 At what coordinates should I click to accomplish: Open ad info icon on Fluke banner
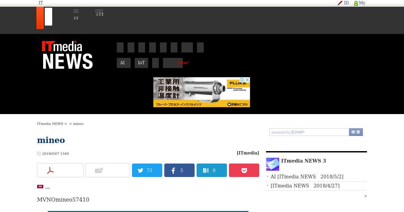pyautogui.click(x=242, y=80)
